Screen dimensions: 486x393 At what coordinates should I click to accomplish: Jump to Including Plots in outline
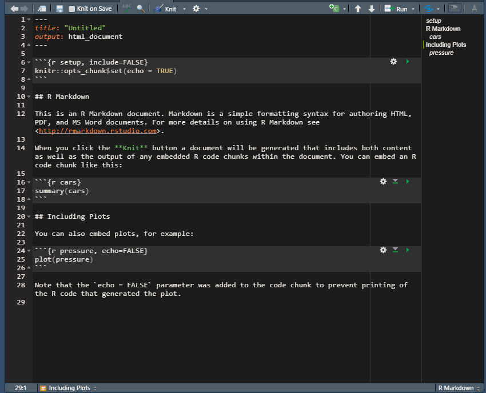446,45
